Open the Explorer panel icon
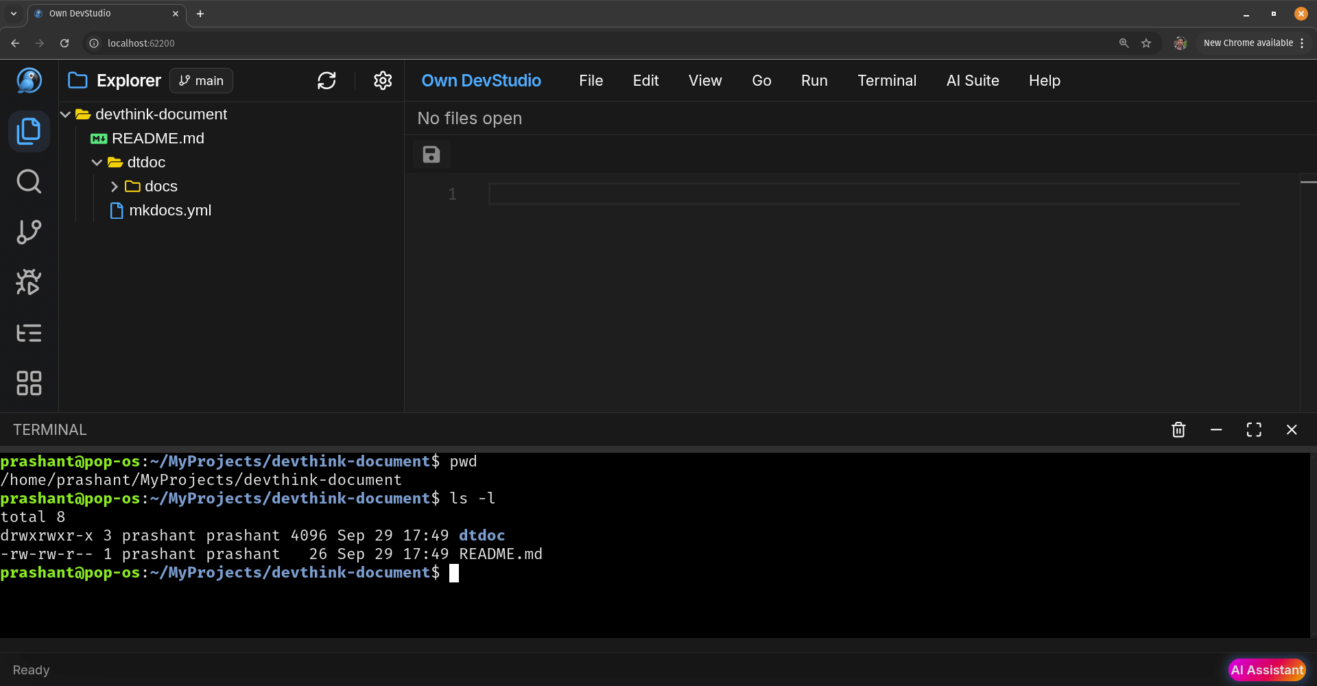Screen dimensions: 1317x686 [29, 131]
